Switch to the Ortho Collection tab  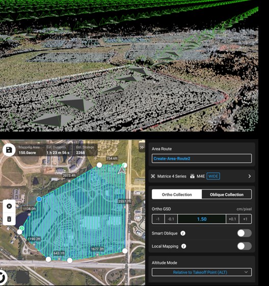[x=177, y=194]
